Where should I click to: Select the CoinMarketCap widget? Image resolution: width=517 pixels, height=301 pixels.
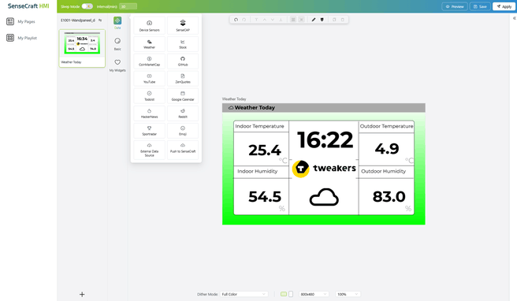click(150, 61)
